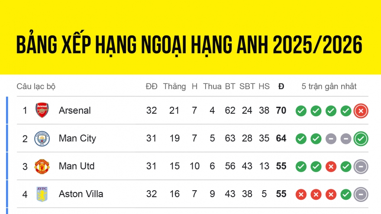The height and width of the screenshot is (214, 381).
Task: Open the Man City team name link
Action: (x=77, y=139)
